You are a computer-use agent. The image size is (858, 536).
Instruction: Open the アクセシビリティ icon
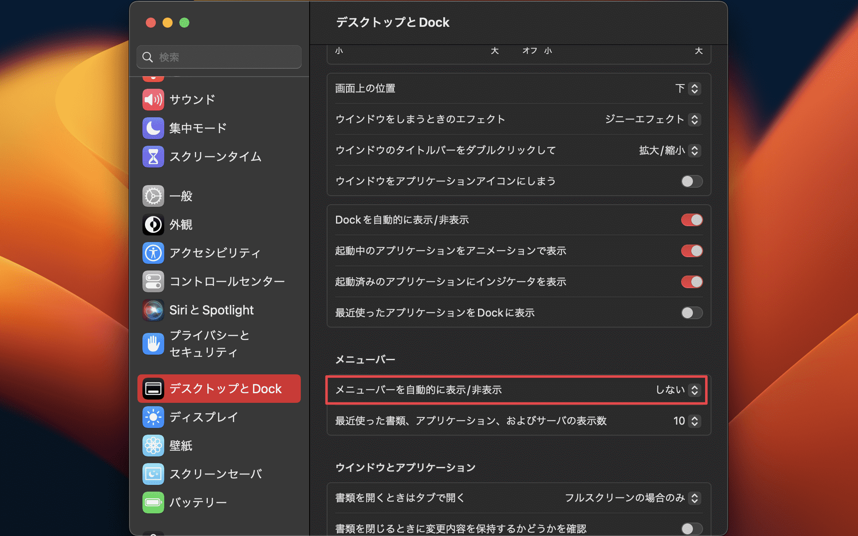[x=153, y=253]
